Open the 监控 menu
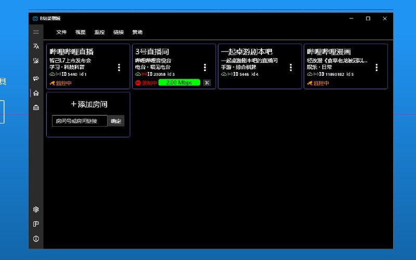This screenshot has height=260, width=416. 99,32
